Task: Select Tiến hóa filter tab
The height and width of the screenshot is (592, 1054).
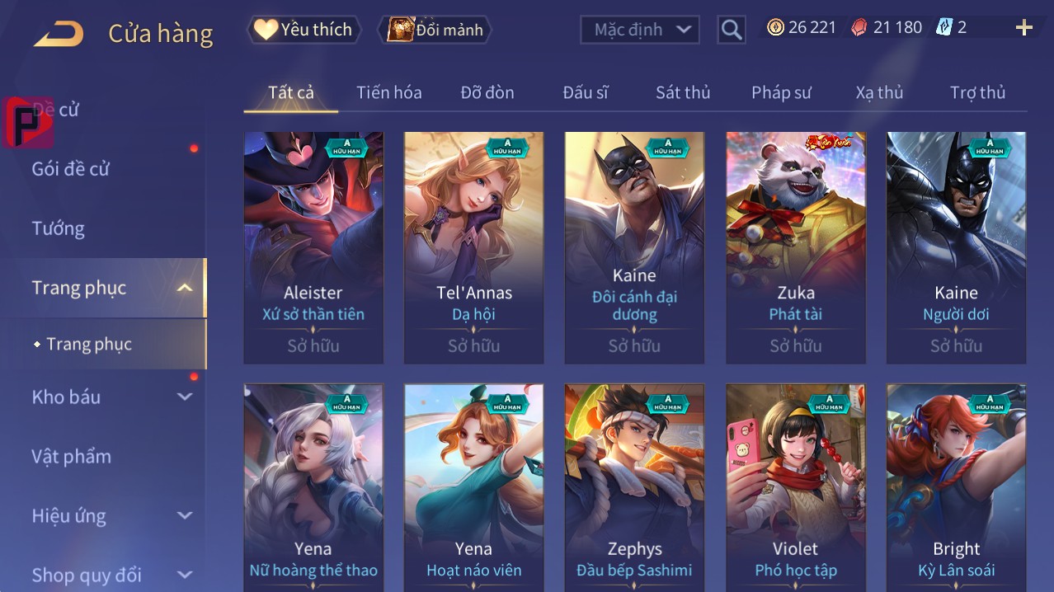Action: pyautogui.click(x=389, y=92)
